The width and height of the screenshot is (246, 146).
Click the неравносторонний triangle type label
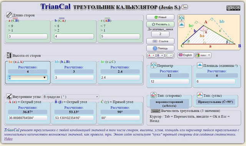point(169,104)
